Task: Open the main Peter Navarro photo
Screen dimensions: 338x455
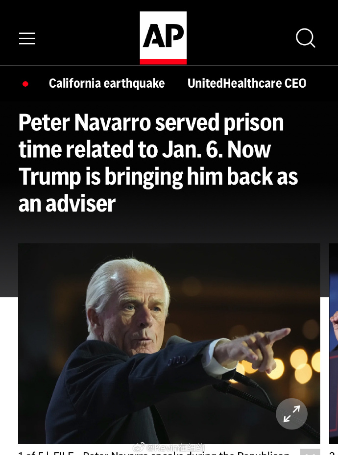Action: coord(169,343)
